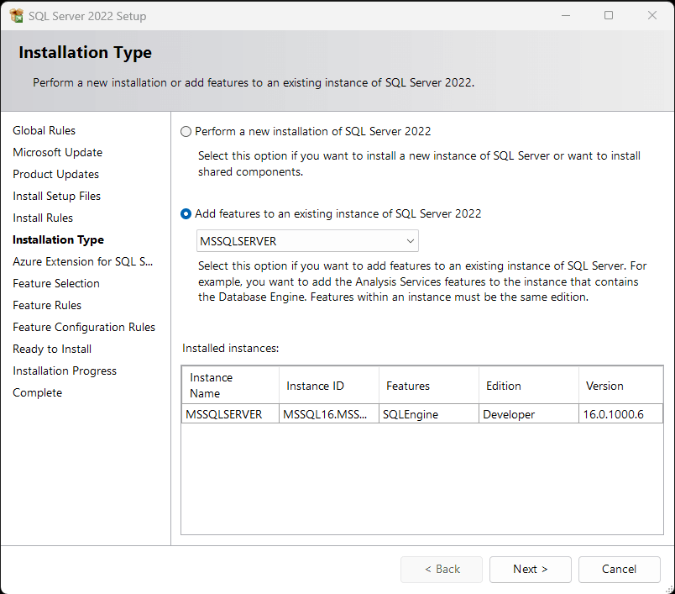Click the Next button
The image size is (675, 594).
pos(530,569)
